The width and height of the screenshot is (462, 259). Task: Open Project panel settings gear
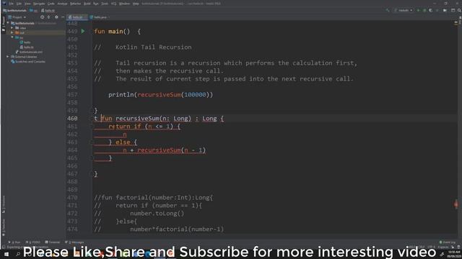pos(56,17)
